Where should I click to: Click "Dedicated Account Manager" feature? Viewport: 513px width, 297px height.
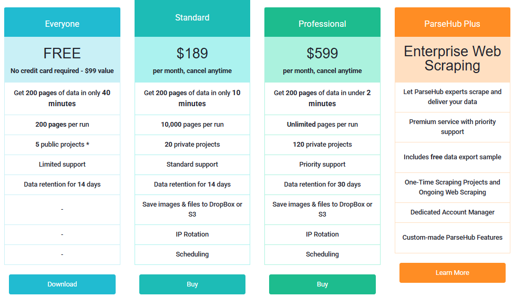pyautogui.click(x=452, y=212)
